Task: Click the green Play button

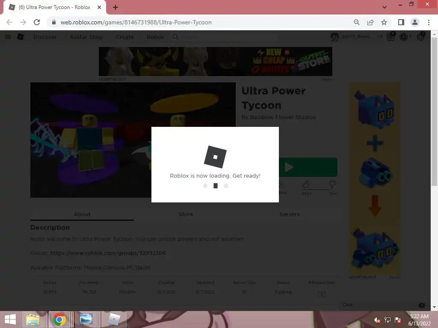Action: [308, 167]
